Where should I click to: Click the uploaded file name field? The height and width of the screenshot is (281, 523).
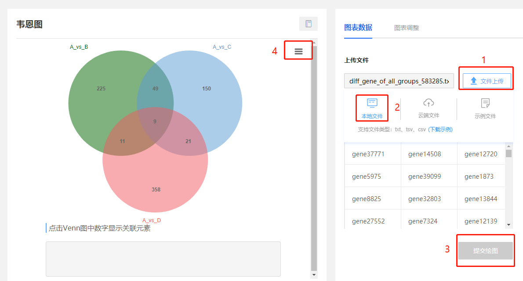coord(399,81)
